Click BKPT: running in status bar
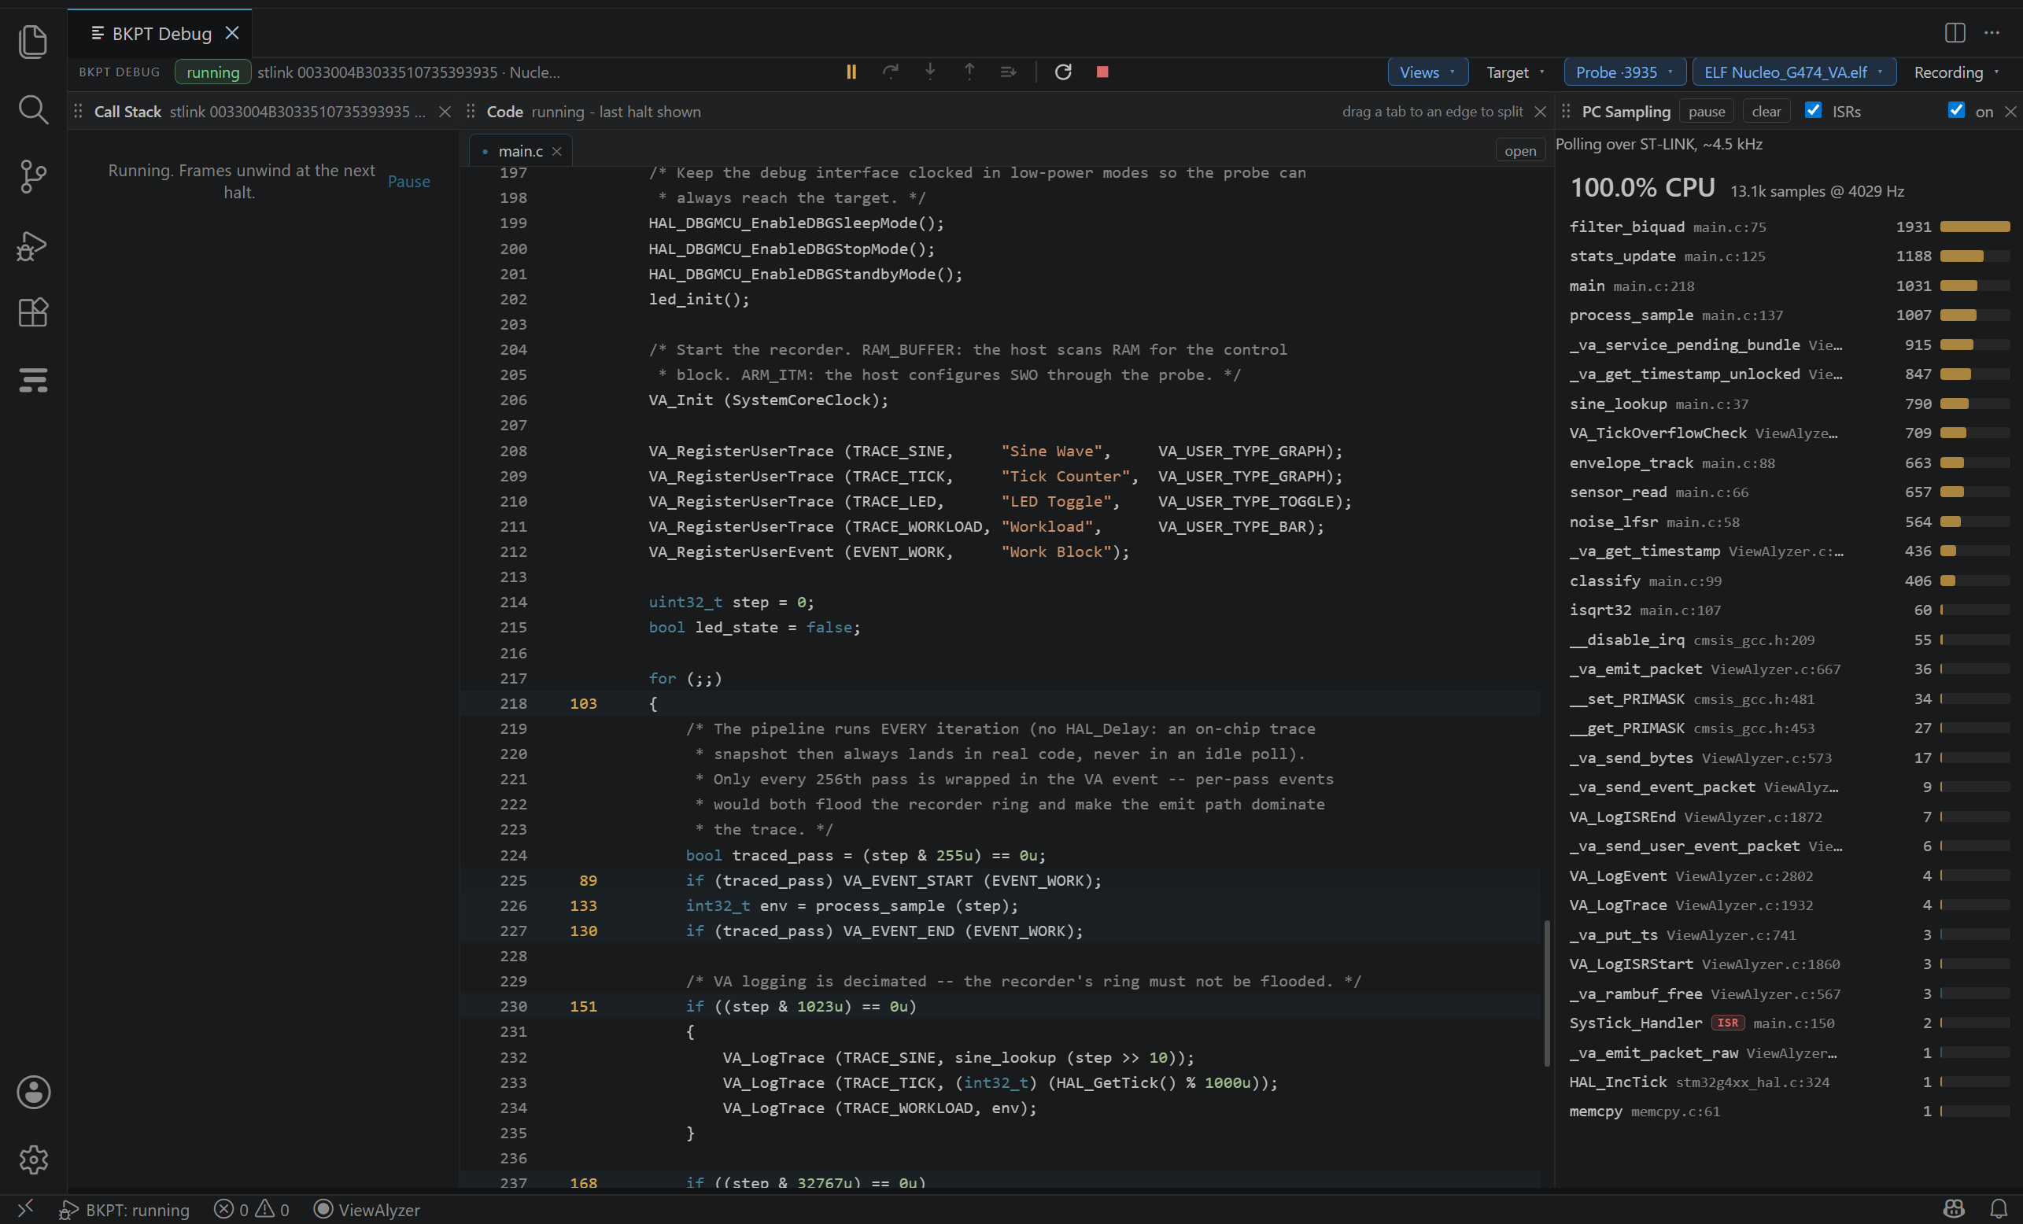This screenshot has width=2023, height=1224. (x=125, y=1209)
